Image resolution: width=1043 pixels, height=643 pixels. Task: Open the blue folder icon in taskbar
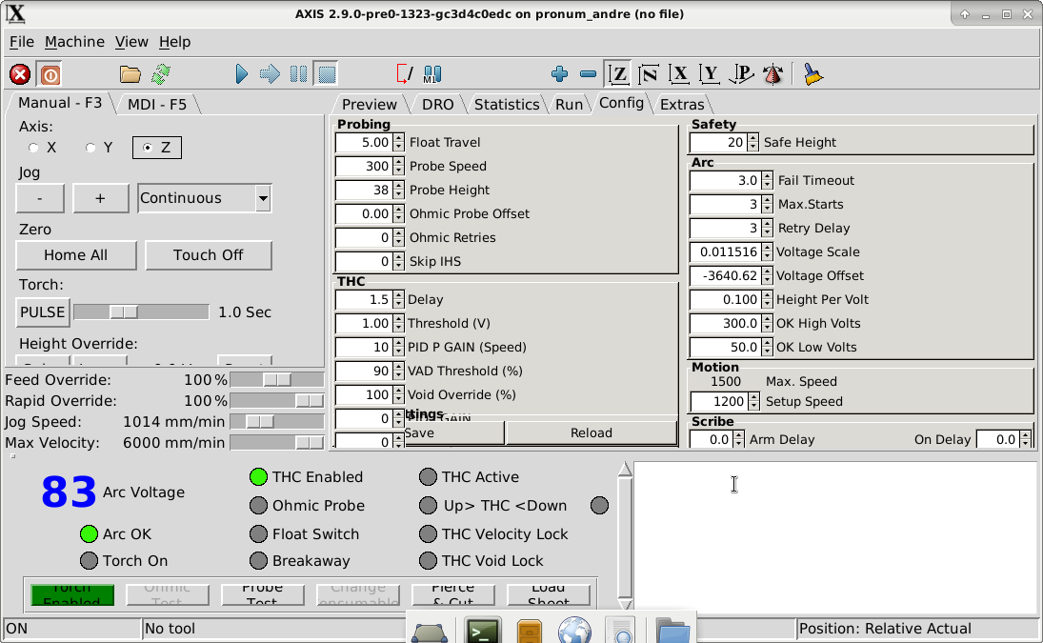(673, 631)
